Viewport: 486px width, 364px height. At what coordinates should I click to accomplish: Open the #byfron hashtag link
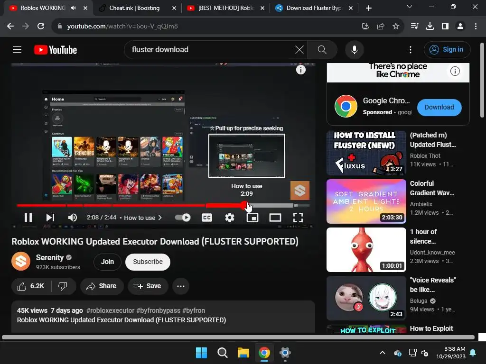[x=194, y=310]
